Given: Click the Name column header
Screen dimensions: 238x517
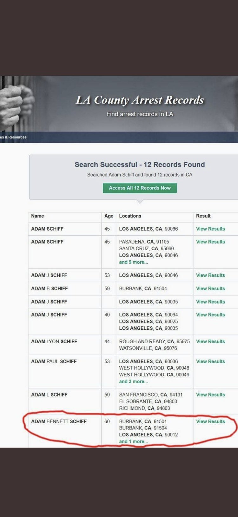Looking at the screenshot, I should (x=37, y=216).
